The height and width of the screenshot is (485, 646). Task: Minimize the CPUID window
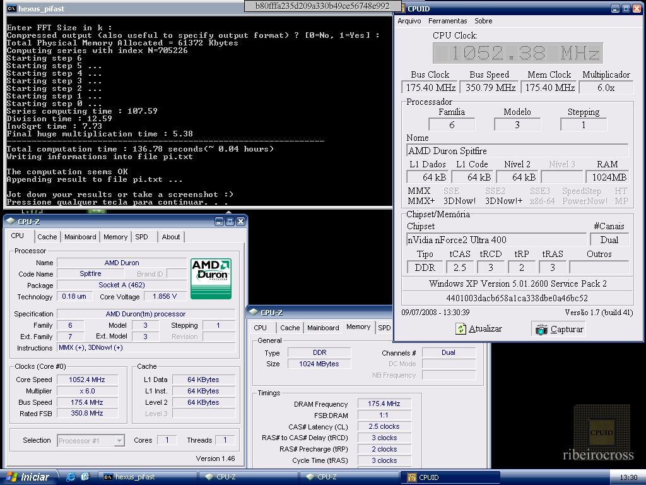pyautogui.click(x=616, y=9)
